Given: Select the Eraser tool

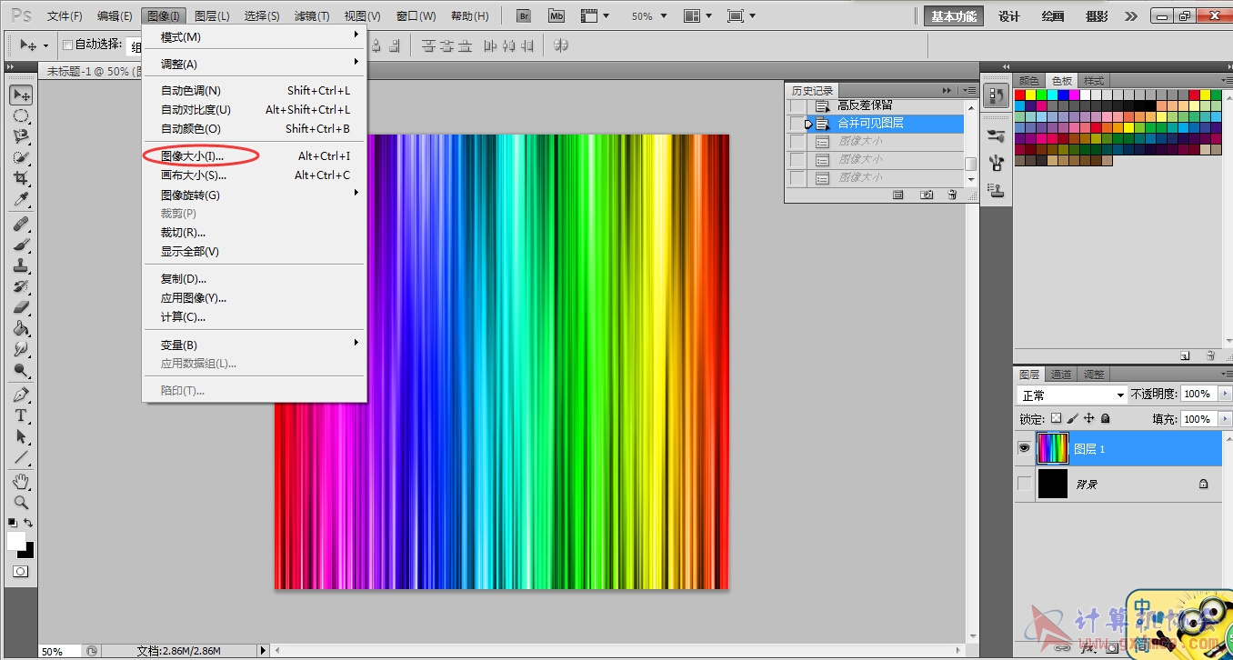Looking at the screenshot, I should click(x=21, y=308).
